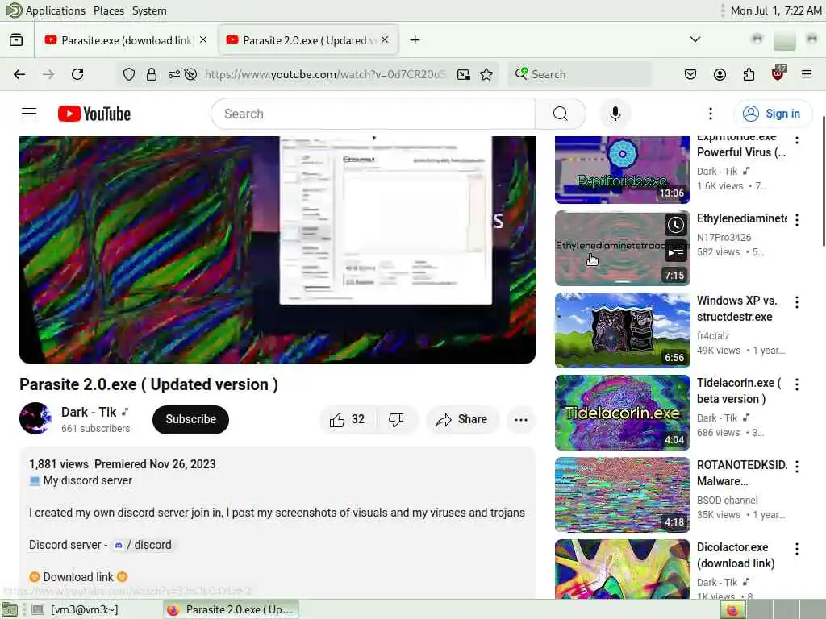Open more actions ellipsis beside Share
Screen dimensions: 826x619
tap(520, 419)
